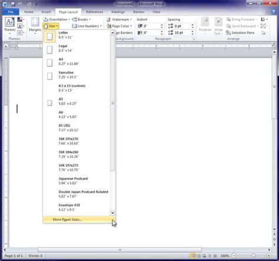This screenshot has height=261, width=279.
Task: Open the File tab
Action: pos(11,12)
